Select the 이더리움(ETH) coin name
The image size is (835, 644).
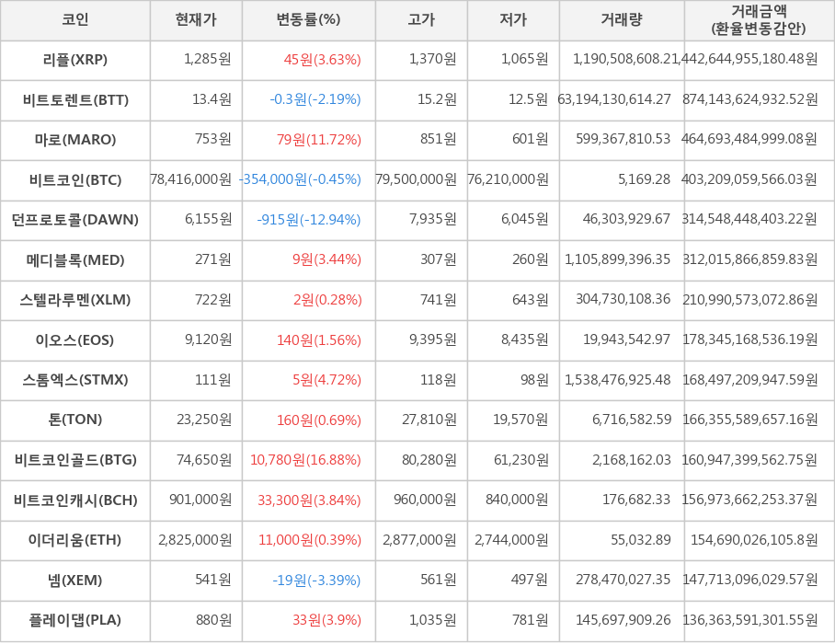pyautogui.click(x=75, y=540)
